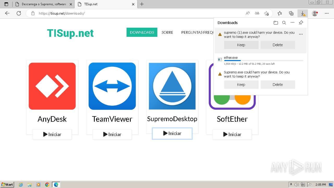Click the warning icon beside Supremo.exe
The width and height of the screenshot is (334, 188).
tap(220, 74)
